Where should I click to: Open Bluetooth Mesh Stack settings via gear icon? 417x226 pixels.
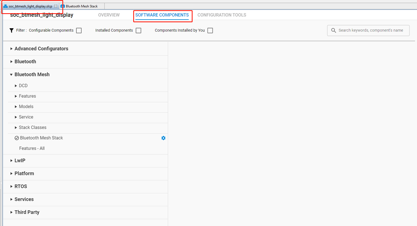163,138
